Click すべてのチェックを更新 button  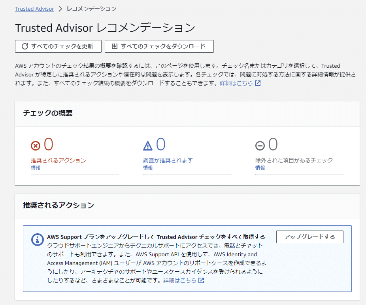[x=58, y=46]
